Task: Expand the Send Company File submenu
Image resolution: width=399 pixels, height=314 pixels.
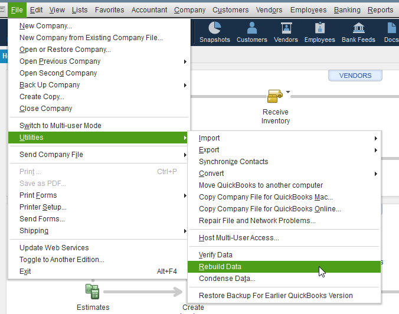Action: (x=185, y=155)
